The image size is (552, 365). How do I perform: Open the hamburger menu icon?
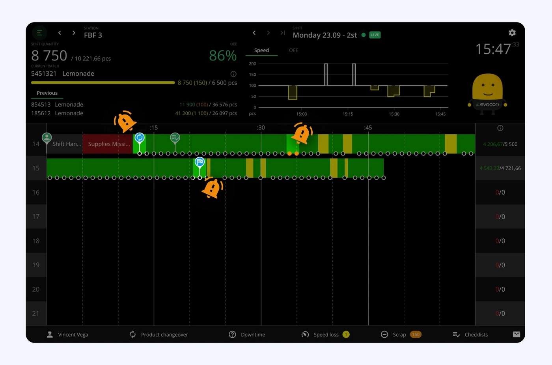[x=39, y=33]
